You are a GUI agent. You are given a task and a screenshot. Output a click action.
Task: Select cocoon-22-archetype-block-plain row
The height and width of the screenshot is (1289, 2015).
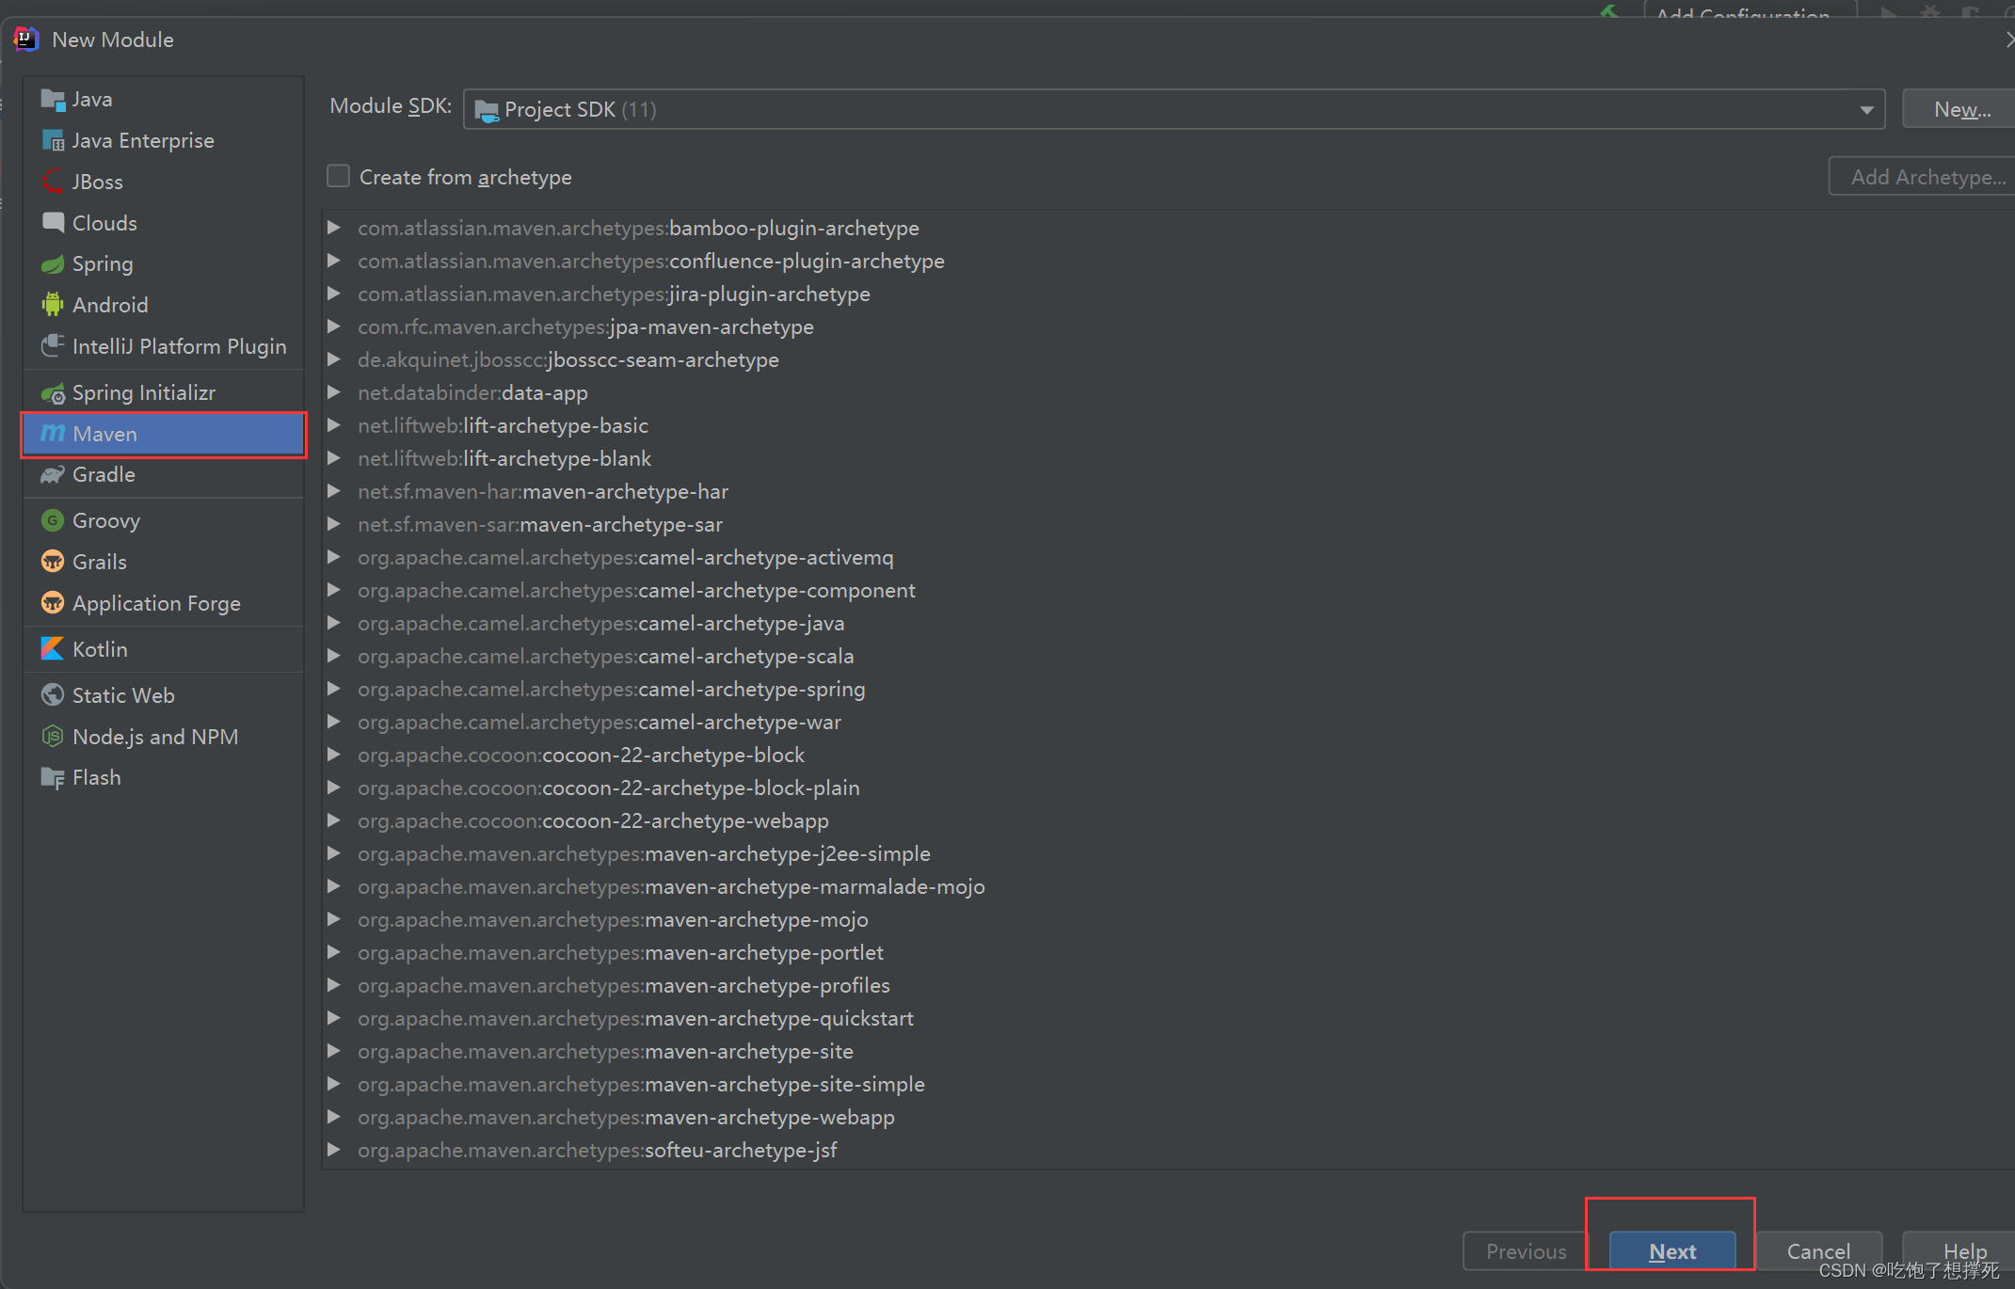(x=1168, y=788)
